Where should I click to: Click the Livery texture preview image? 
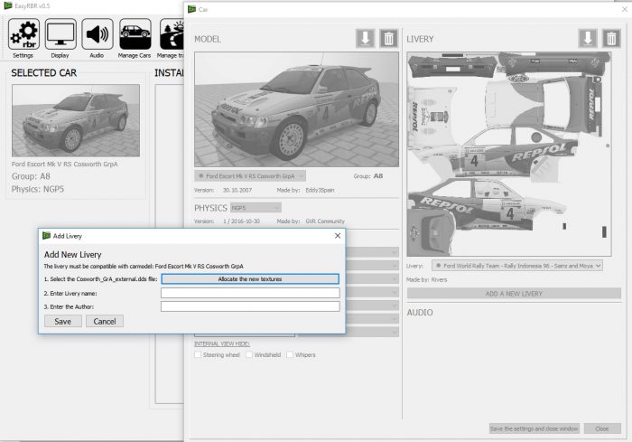pos(509,155)
